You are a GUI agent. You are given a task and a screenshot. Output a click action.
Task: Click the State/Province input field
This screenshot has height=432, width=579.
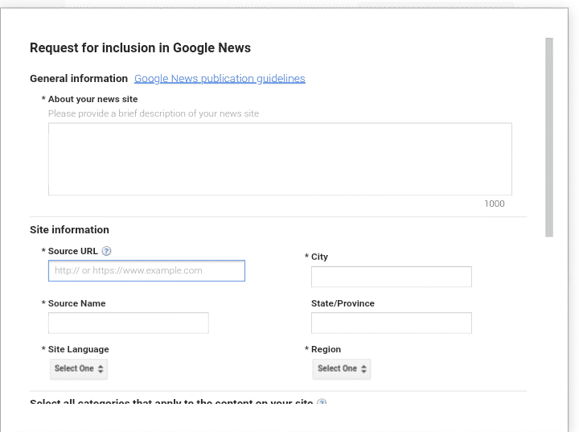392,323
